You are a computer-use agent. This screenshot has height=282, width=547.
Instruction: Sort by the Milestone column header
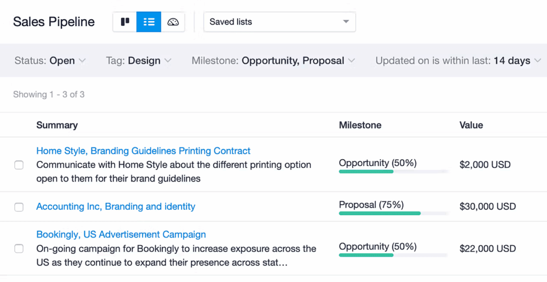click(360, 125)
